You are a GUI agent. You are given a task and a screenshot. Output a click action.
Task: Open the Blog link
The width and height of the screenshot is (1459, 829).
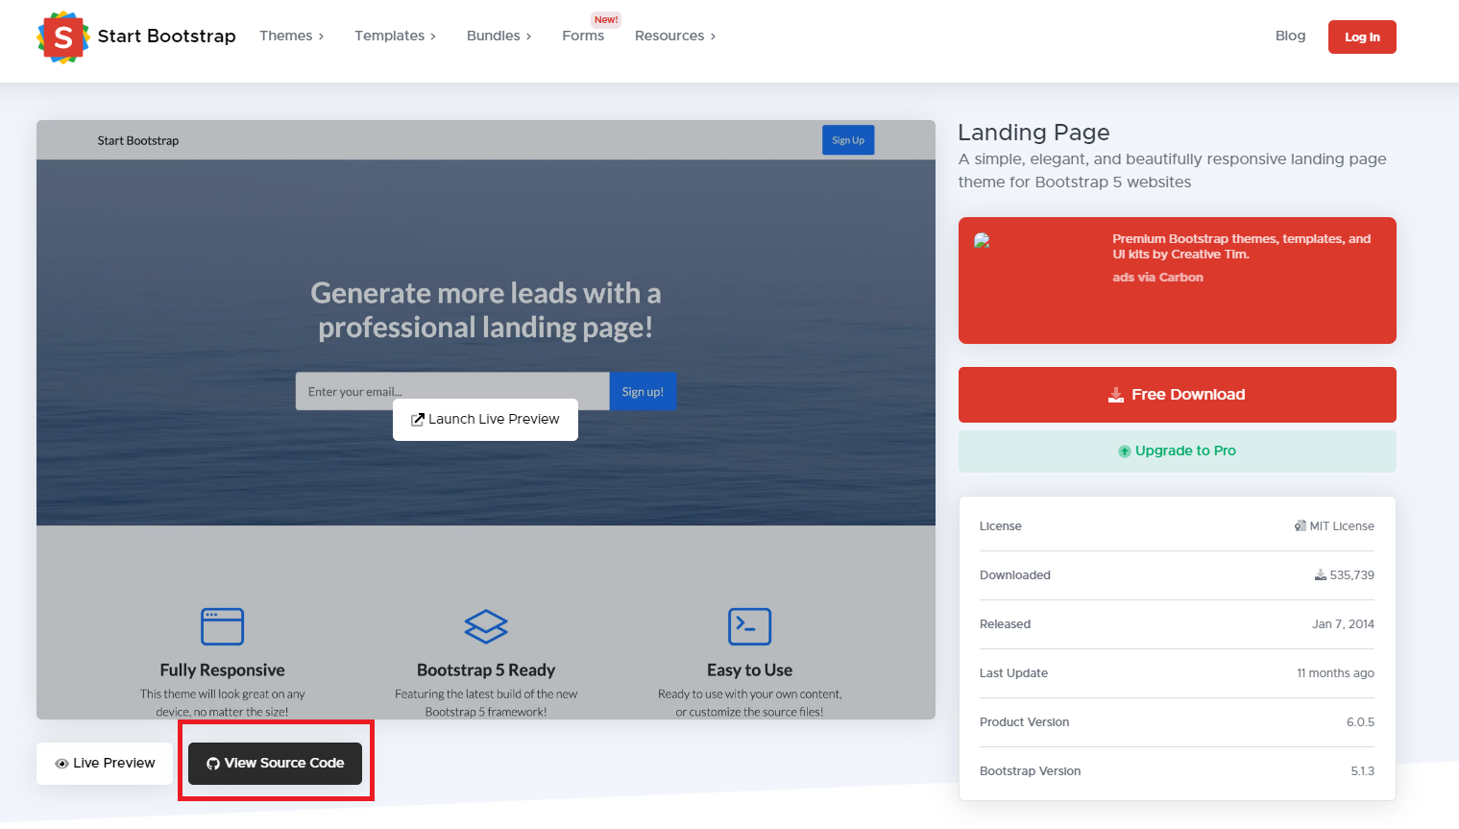pyautogui.click(x=1290, y=36)
